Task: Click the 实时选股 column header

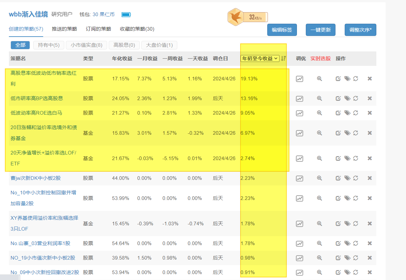Action: point(320,58)
